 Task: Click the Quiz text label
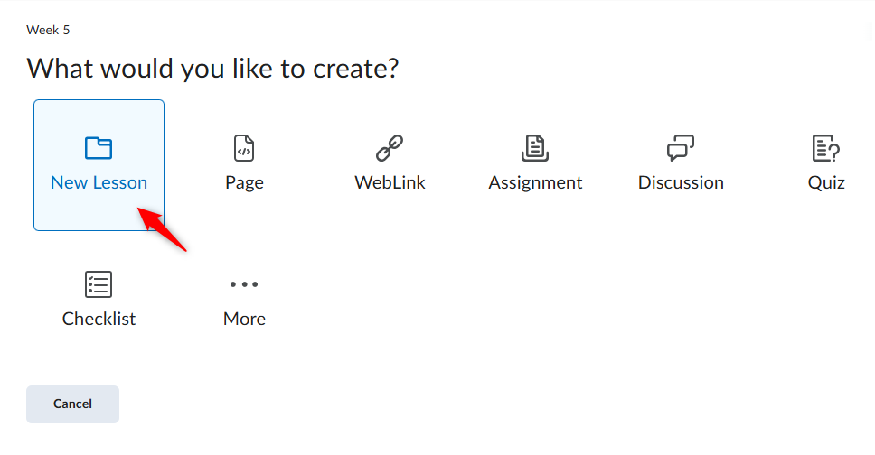(x=826, y=183)
